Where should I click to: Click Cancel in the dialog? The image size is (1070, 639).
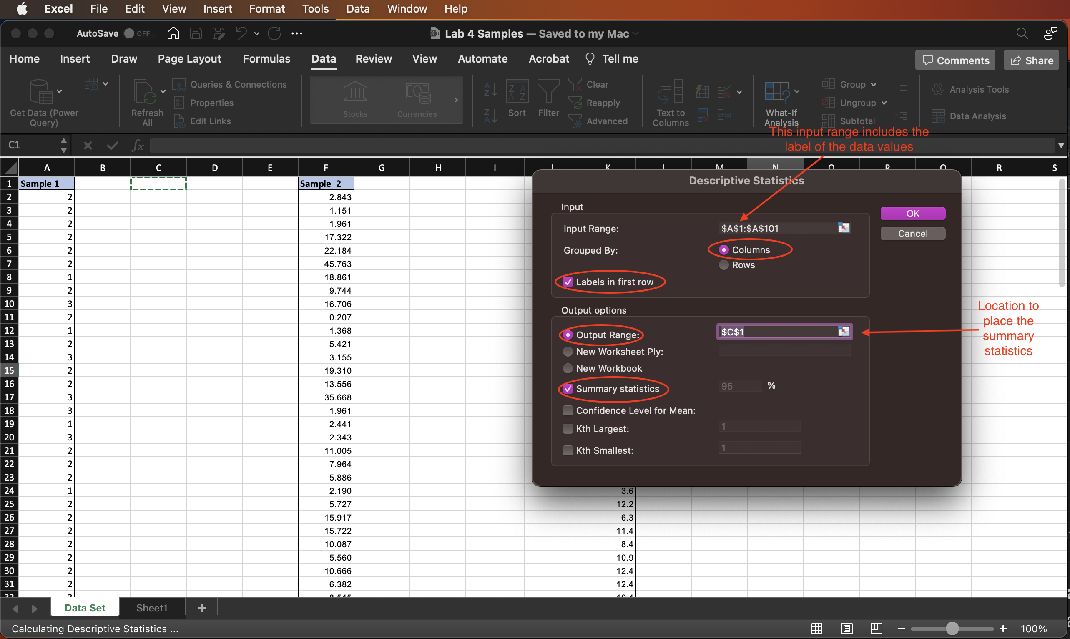[912, 234]
